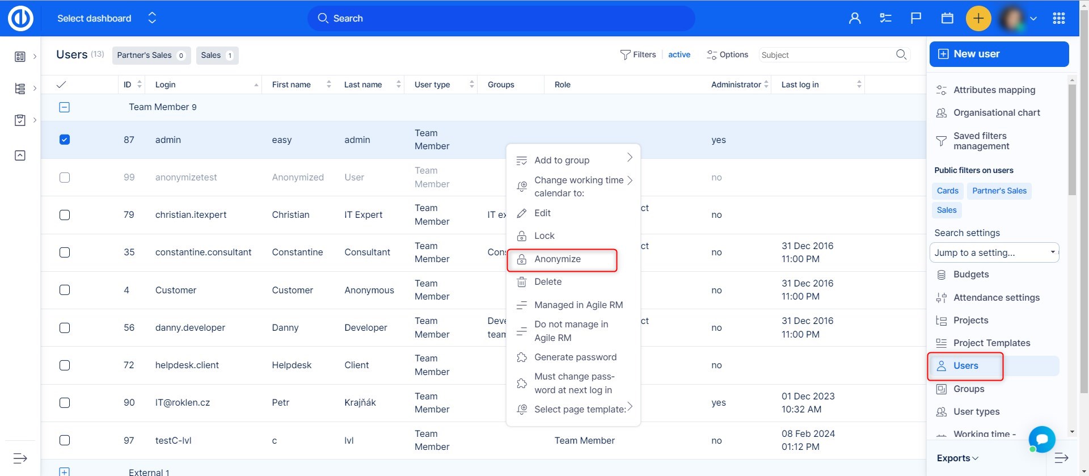This screenshot has height=476, width=1089.
Task: Click the right sidebar scrollbar
Action: (1072, 140)
